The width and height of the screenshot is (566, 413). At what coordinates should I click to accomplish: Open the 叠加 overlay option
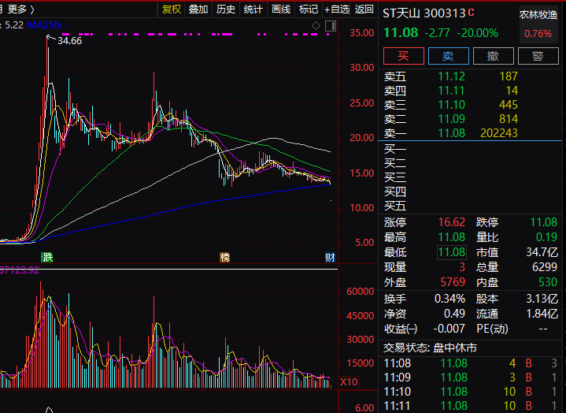click(198, 9)
